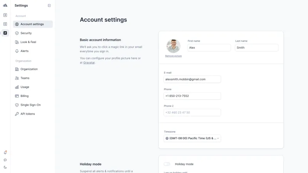Screen dimensions: 308x173
Task: Click the Remove picture link
Action: pos(173,56)
